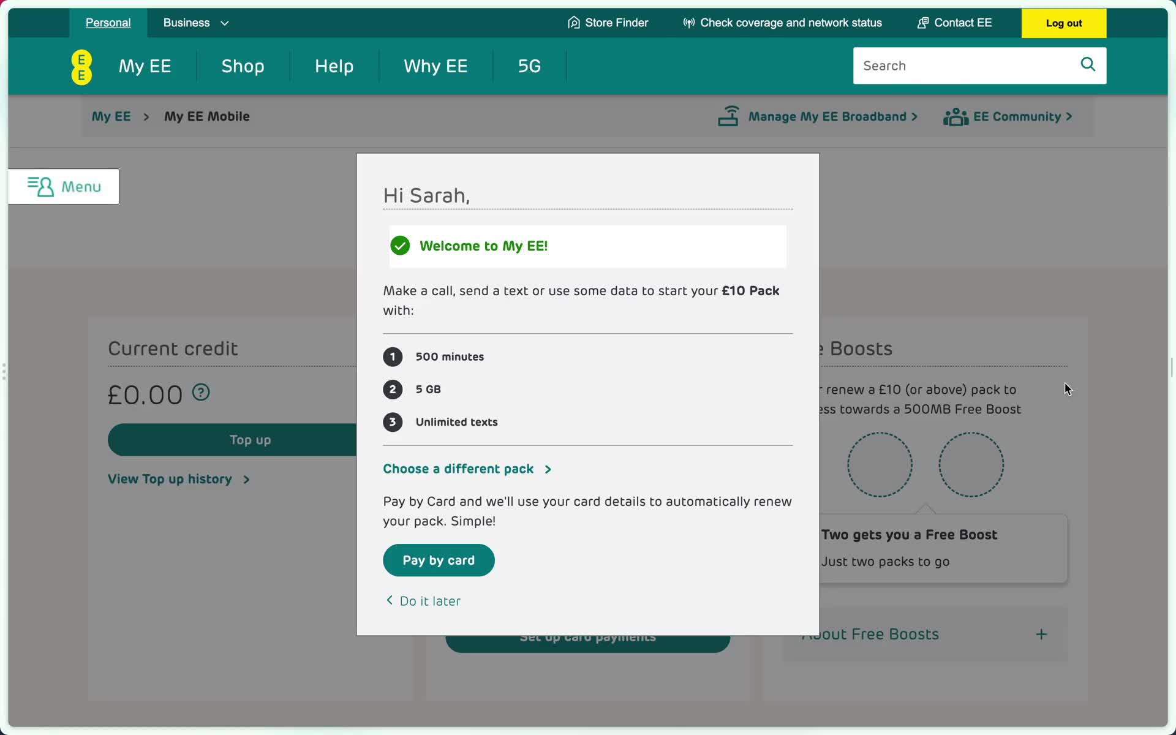Expand About Free Boosts section
1176x735 pixels.
(x=1041, y=633)
